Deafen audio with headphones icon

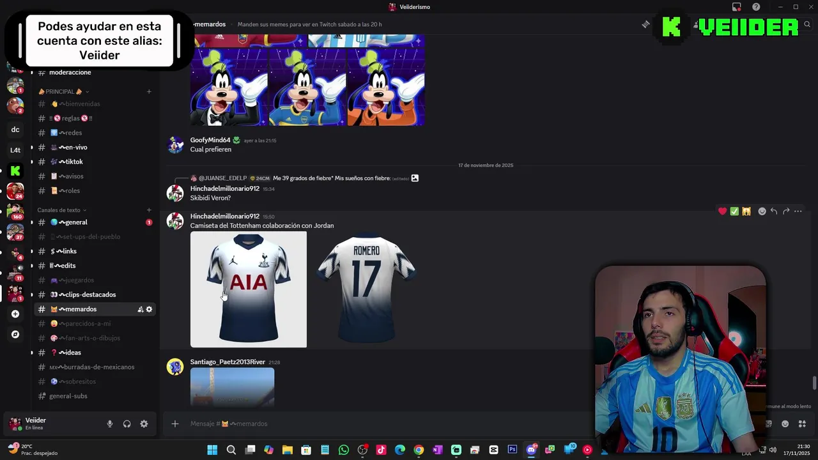(127, 424)
